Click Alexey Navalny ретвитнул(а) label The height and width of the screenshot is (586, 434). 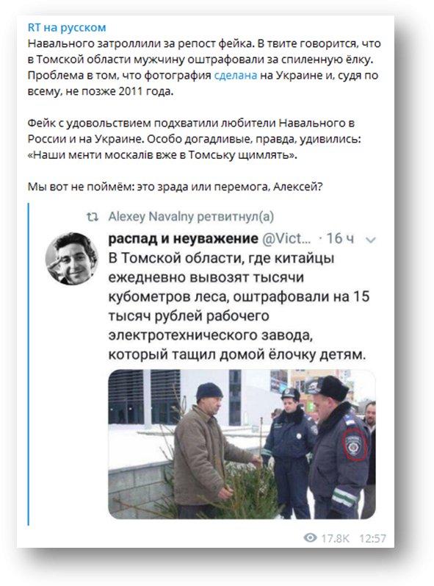[191, 216]
